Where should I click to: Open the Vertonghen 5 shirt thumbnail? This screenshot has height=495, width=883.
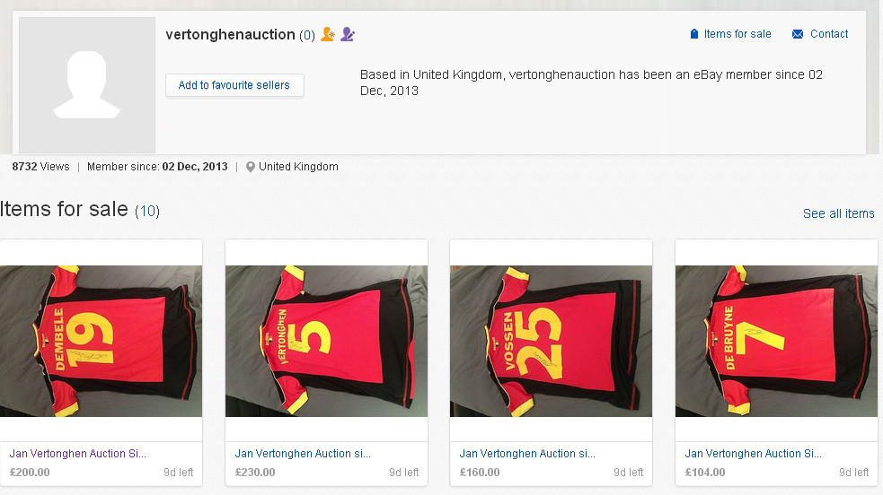click(x=326, y=341)
